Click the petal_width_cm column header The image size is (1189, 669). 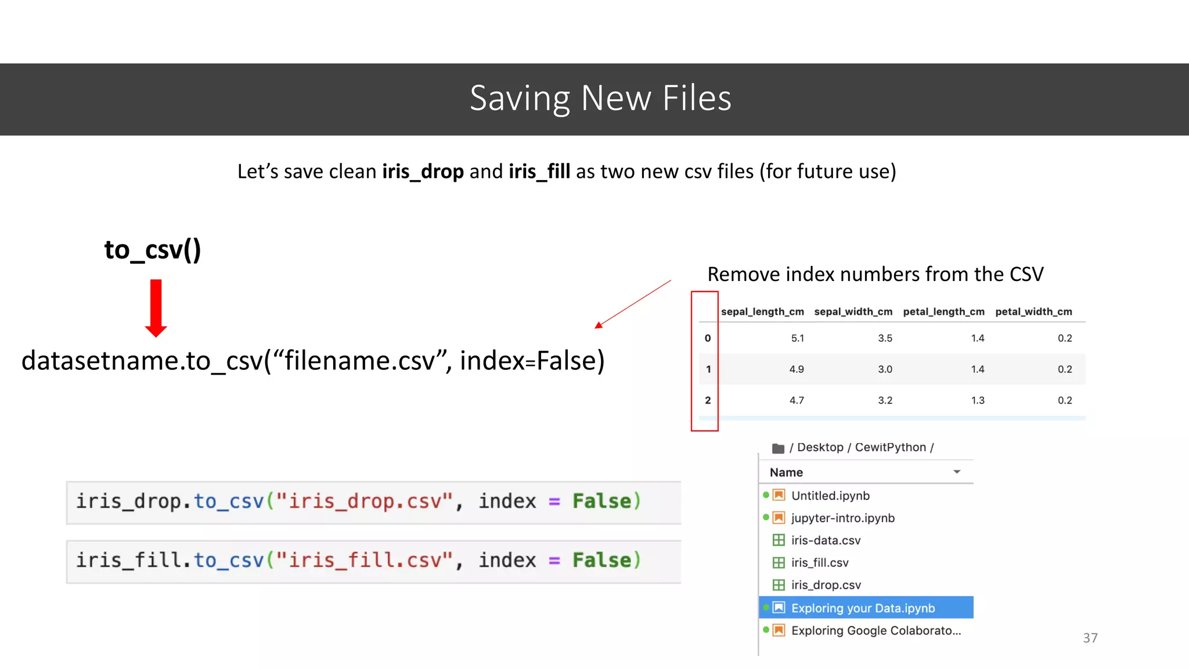tap(1033, 312)
